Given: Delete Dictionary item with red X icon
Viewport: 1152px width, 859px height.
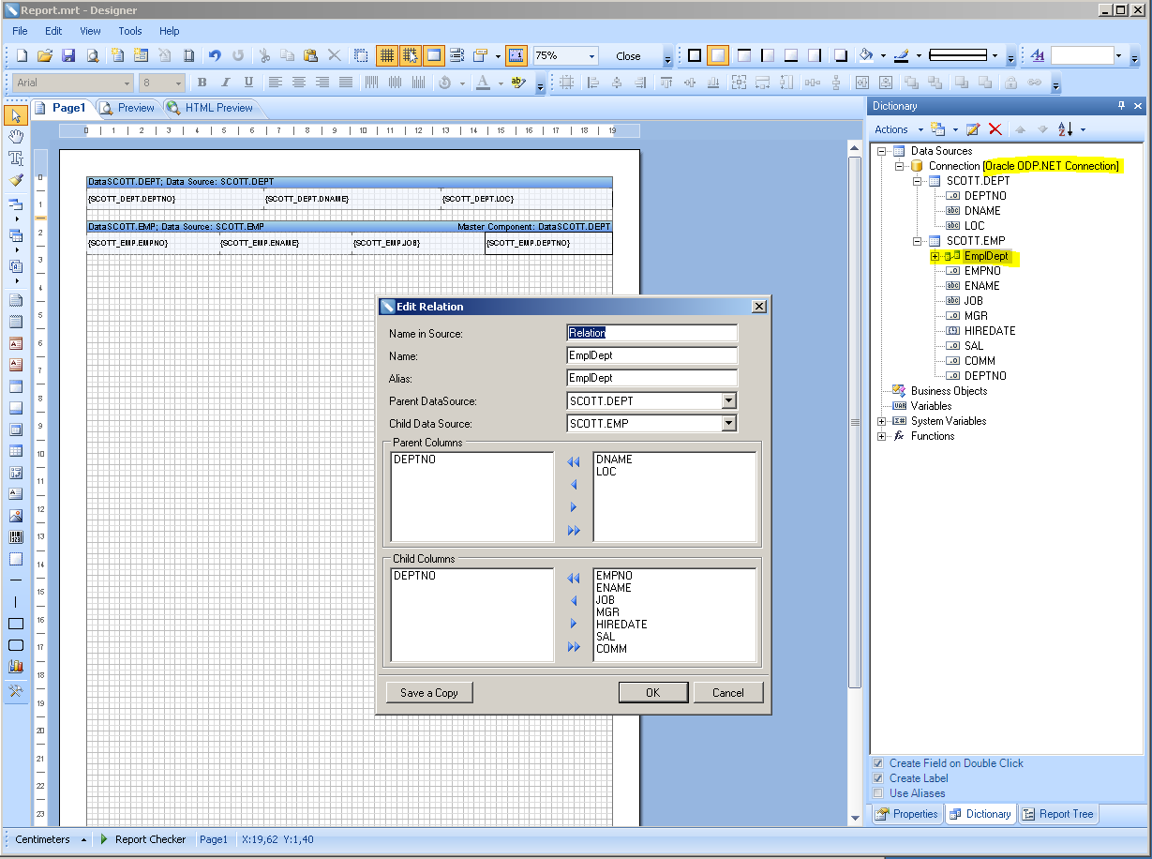Looking at the screenshot, I should tap(995, 129).
